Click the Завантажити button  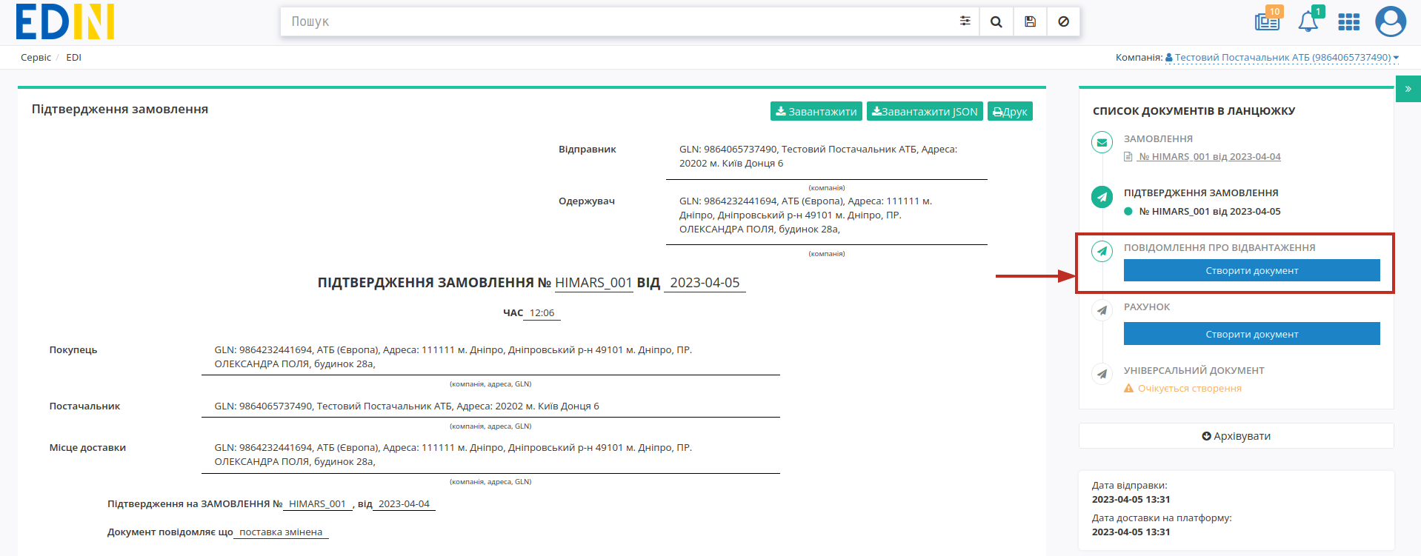pos(816,111)
